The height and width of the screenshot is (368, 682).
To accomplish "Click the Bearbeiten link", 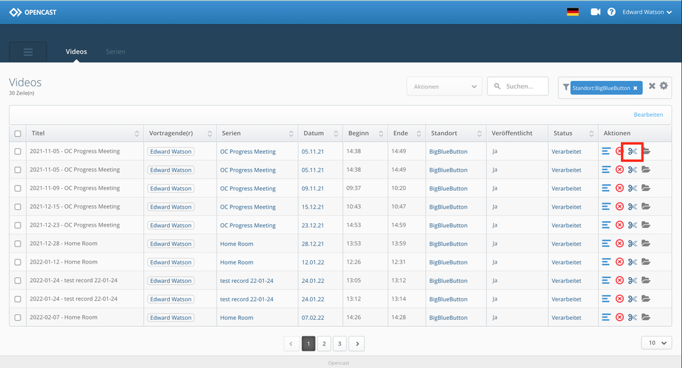I will click(x=648, y=115).
